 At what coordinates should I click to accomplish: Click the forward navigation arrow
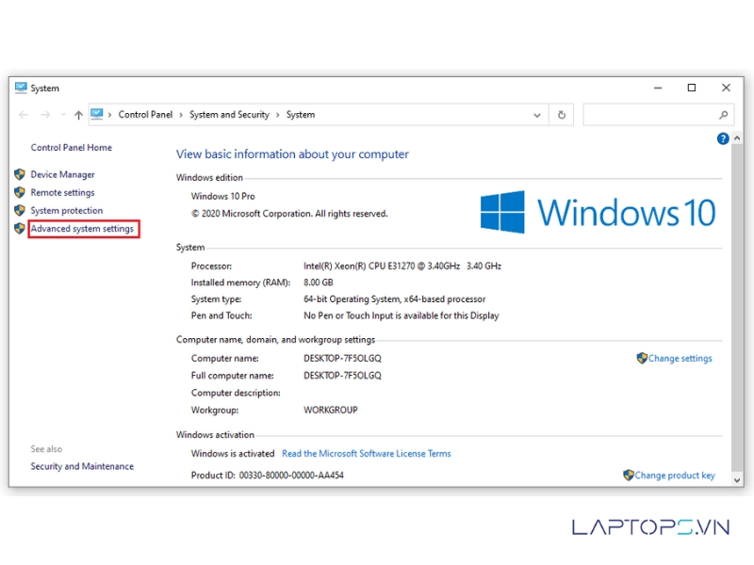(x=44, y=115)
